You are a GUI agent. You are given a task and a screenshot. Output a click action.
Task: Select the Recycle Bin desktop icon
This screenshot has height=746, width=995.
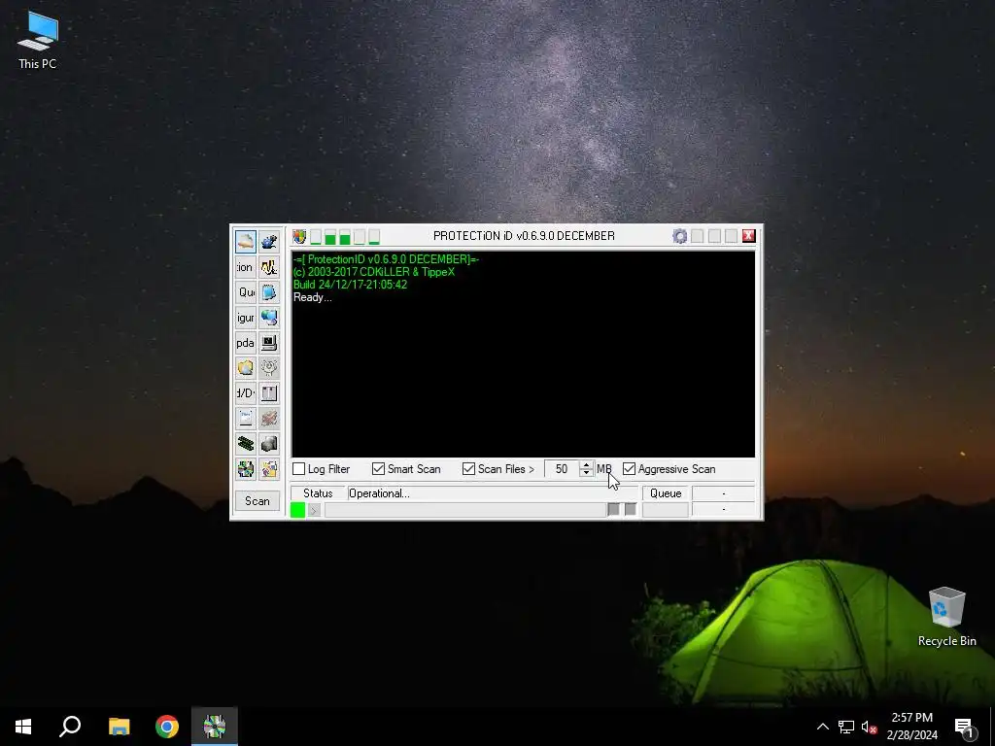(x=946, y=617)
